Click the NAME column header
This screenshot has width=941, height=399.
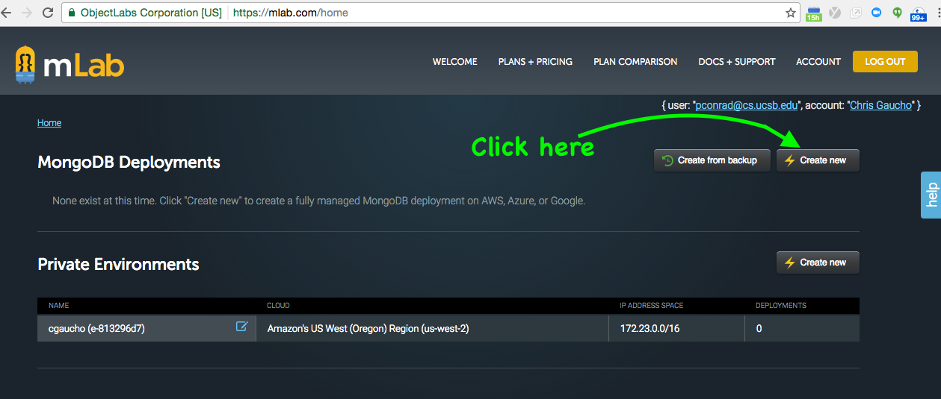tap(58, 306)
